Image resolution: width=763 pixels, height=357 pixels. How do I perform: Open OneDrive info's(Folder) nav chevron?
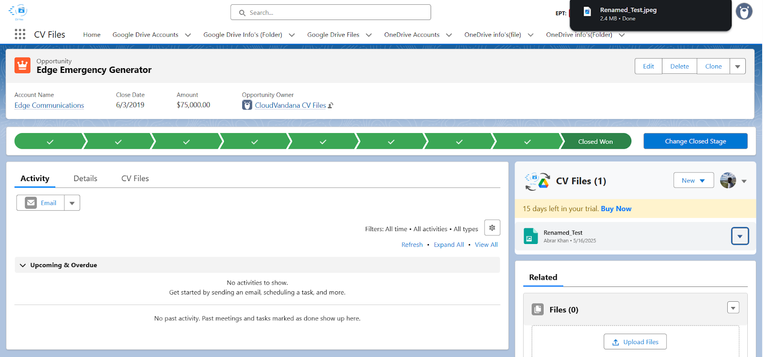pyautogui.click(x=621, y=35)
